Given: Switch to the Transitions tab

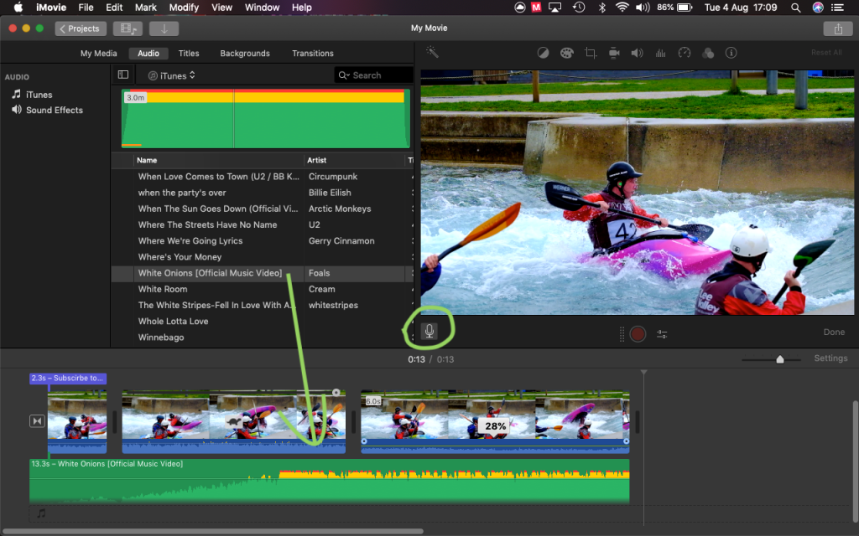Looking at the screenshot, I should tap(312, 54).
